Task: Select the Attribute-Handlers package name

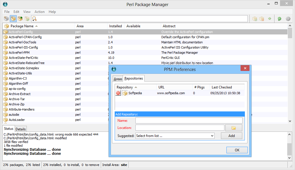Action: pyautogui.click(x=22, y=109)
